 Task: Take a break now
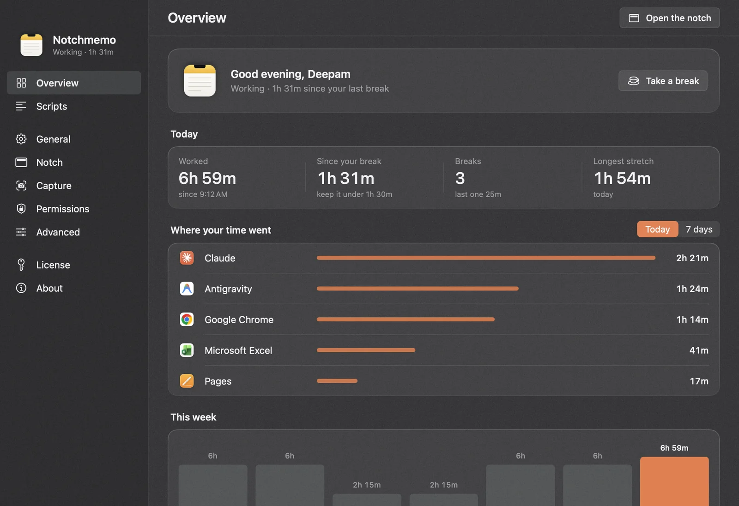tap(663, 81)
